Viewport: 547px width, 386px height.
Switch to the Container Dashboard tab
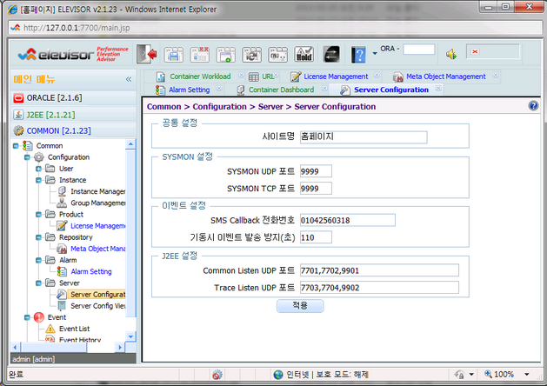tap(281, 90)
